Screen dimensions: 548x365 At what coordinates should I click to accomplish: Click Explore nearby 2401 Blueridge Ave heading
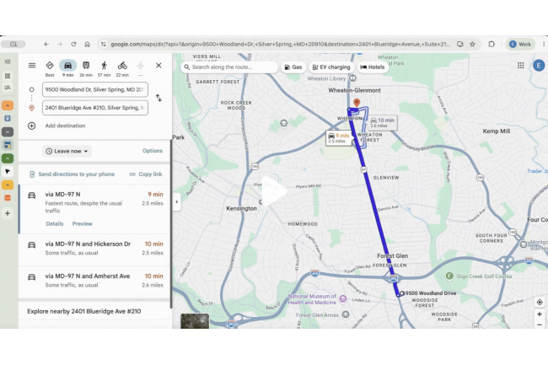click(x=83, y=311)
